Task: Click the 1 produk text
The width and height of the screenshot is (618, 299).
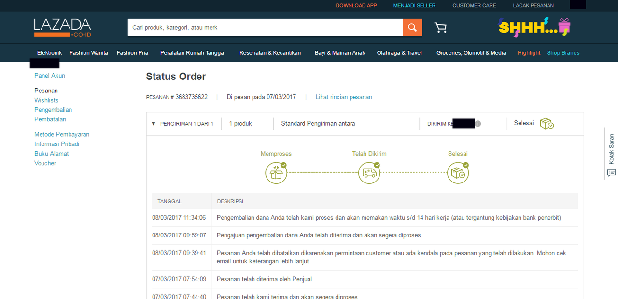Action: 240,124
